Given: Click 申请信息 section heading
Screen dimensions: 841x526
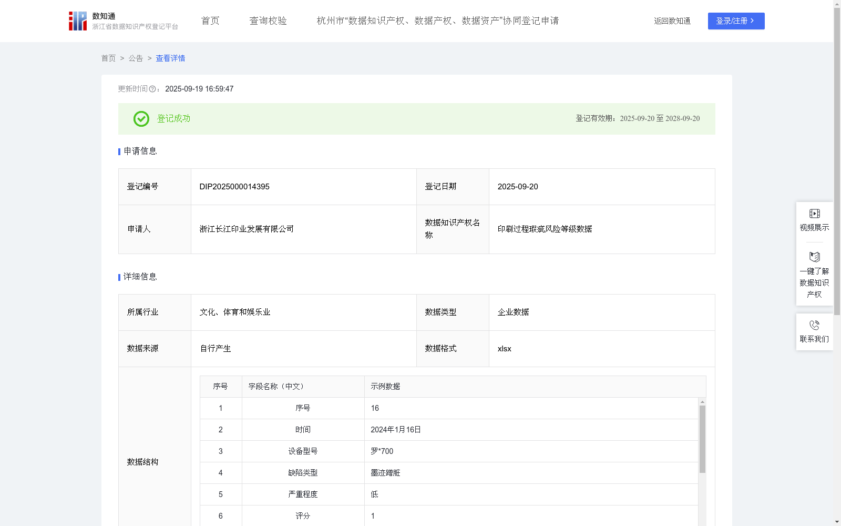Looking at the screenshot, I should tap(140, 151).
